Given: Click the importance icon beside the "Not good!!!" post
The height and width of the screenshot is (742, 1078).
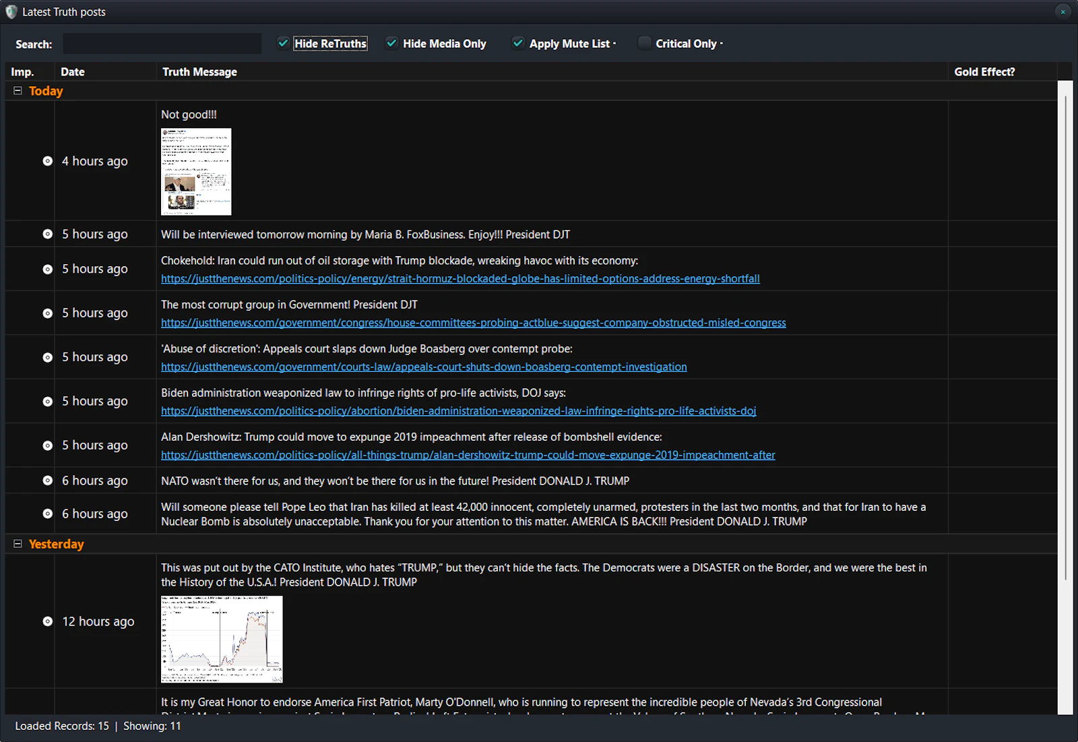Looking at the screenshot, I should coord(47,161).
